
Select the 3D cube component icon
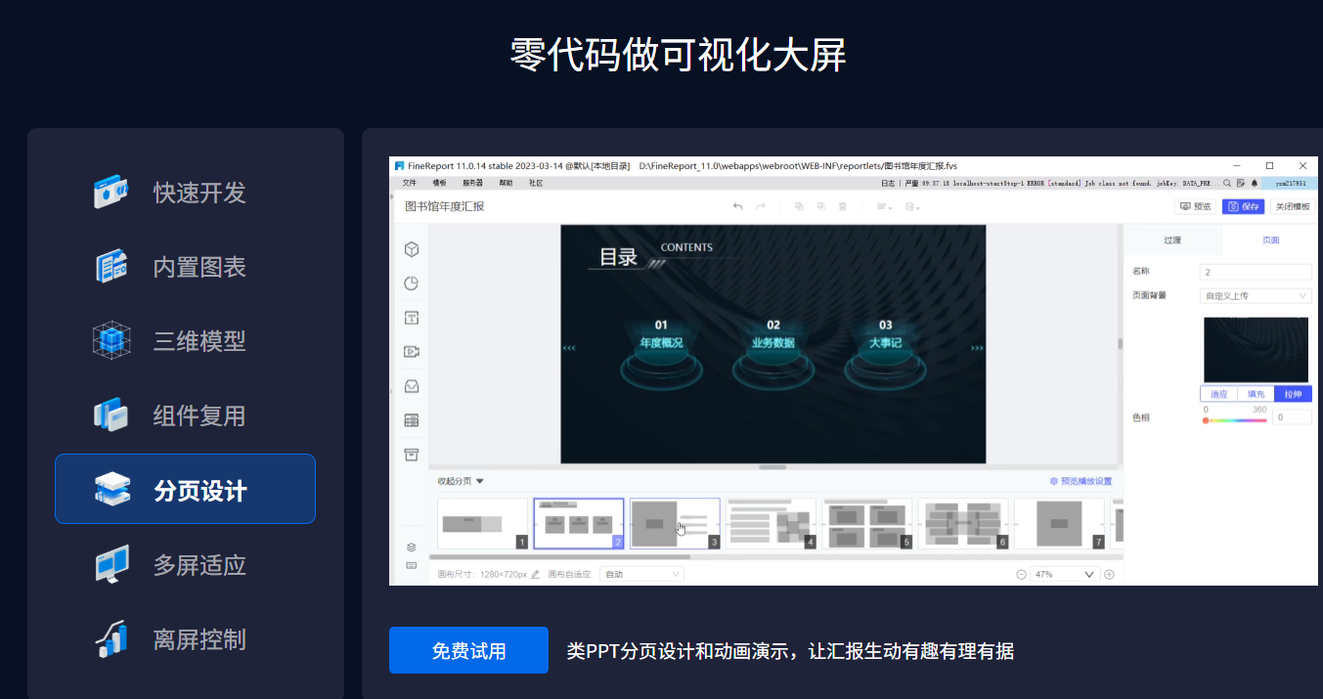(412, 249)
